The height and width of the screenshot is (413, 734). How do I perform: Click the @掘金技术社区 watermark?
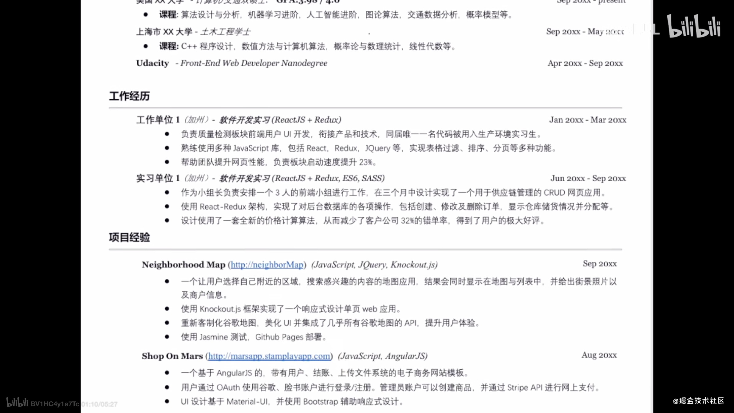698,401
